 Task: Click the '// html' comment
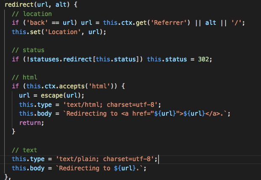pyautogui.click(x=24, y=77)
